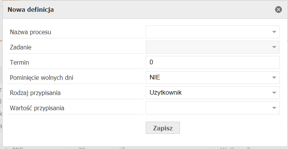Open the Pominięcie wolnych dni arrow

[274, 78]
